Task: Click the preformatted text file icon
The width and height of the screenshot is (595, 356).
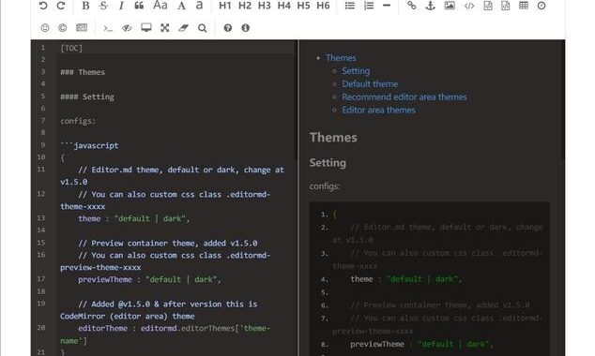Action: (488, 6)
